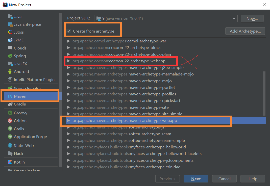Select the Java project type icon

tap(10, 16)
